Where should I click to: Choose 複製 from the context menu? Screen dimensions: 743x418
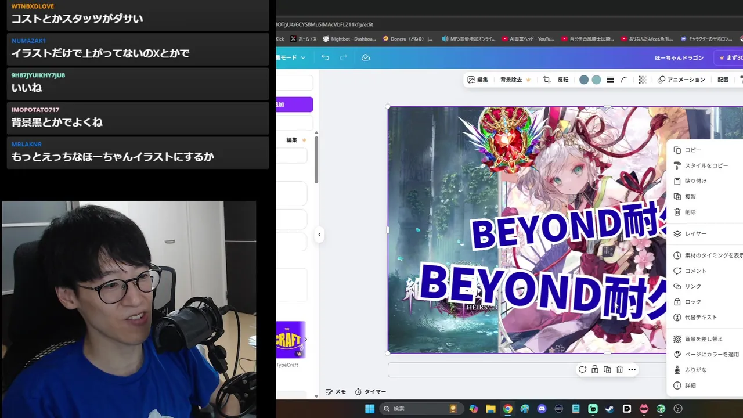pyautogui.click(x=705, y=197)
